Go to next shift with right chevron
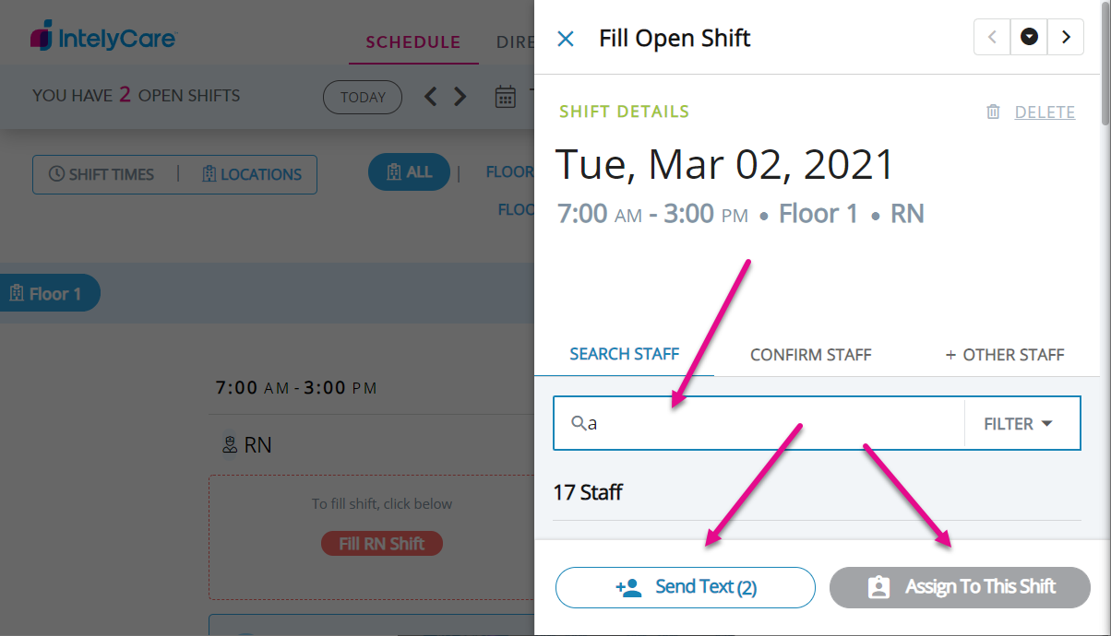1111x636 pixels. click(x=1066, y=38)
